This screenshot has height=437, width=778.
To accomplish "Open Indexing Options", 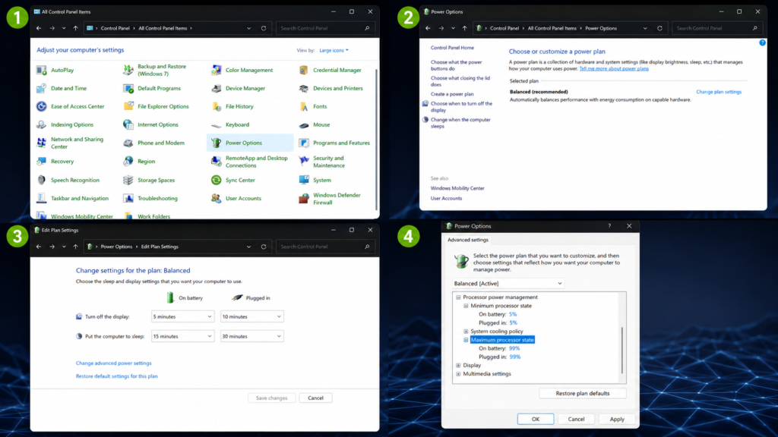I will click(x=65, y=125).
